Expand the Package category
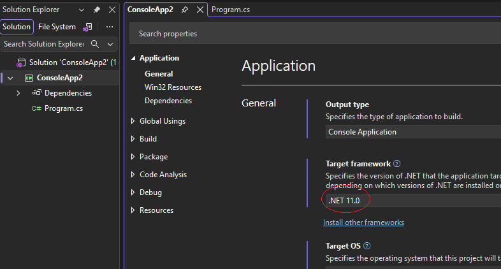The width and height of the screenshot is (501, 269). 133,157
